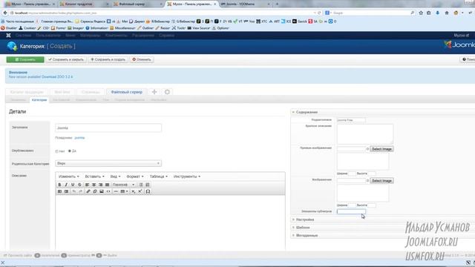Screen dimensions: 475x267
Task: Reload the page in browser
Action: tap(319, 13)
